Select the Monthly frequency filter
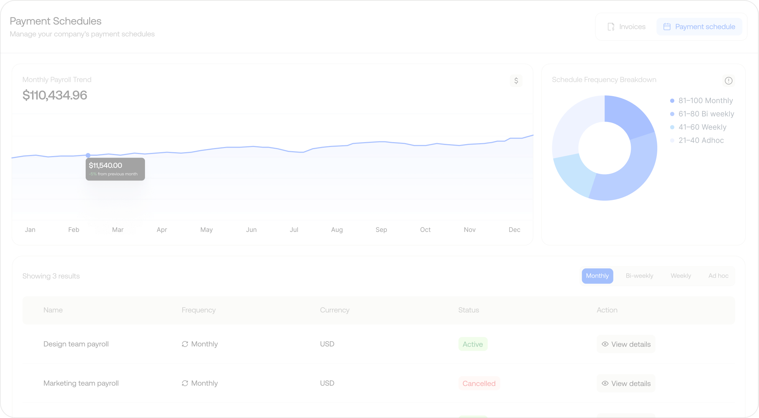Viewport: 759px width, 418px height. 597,276
